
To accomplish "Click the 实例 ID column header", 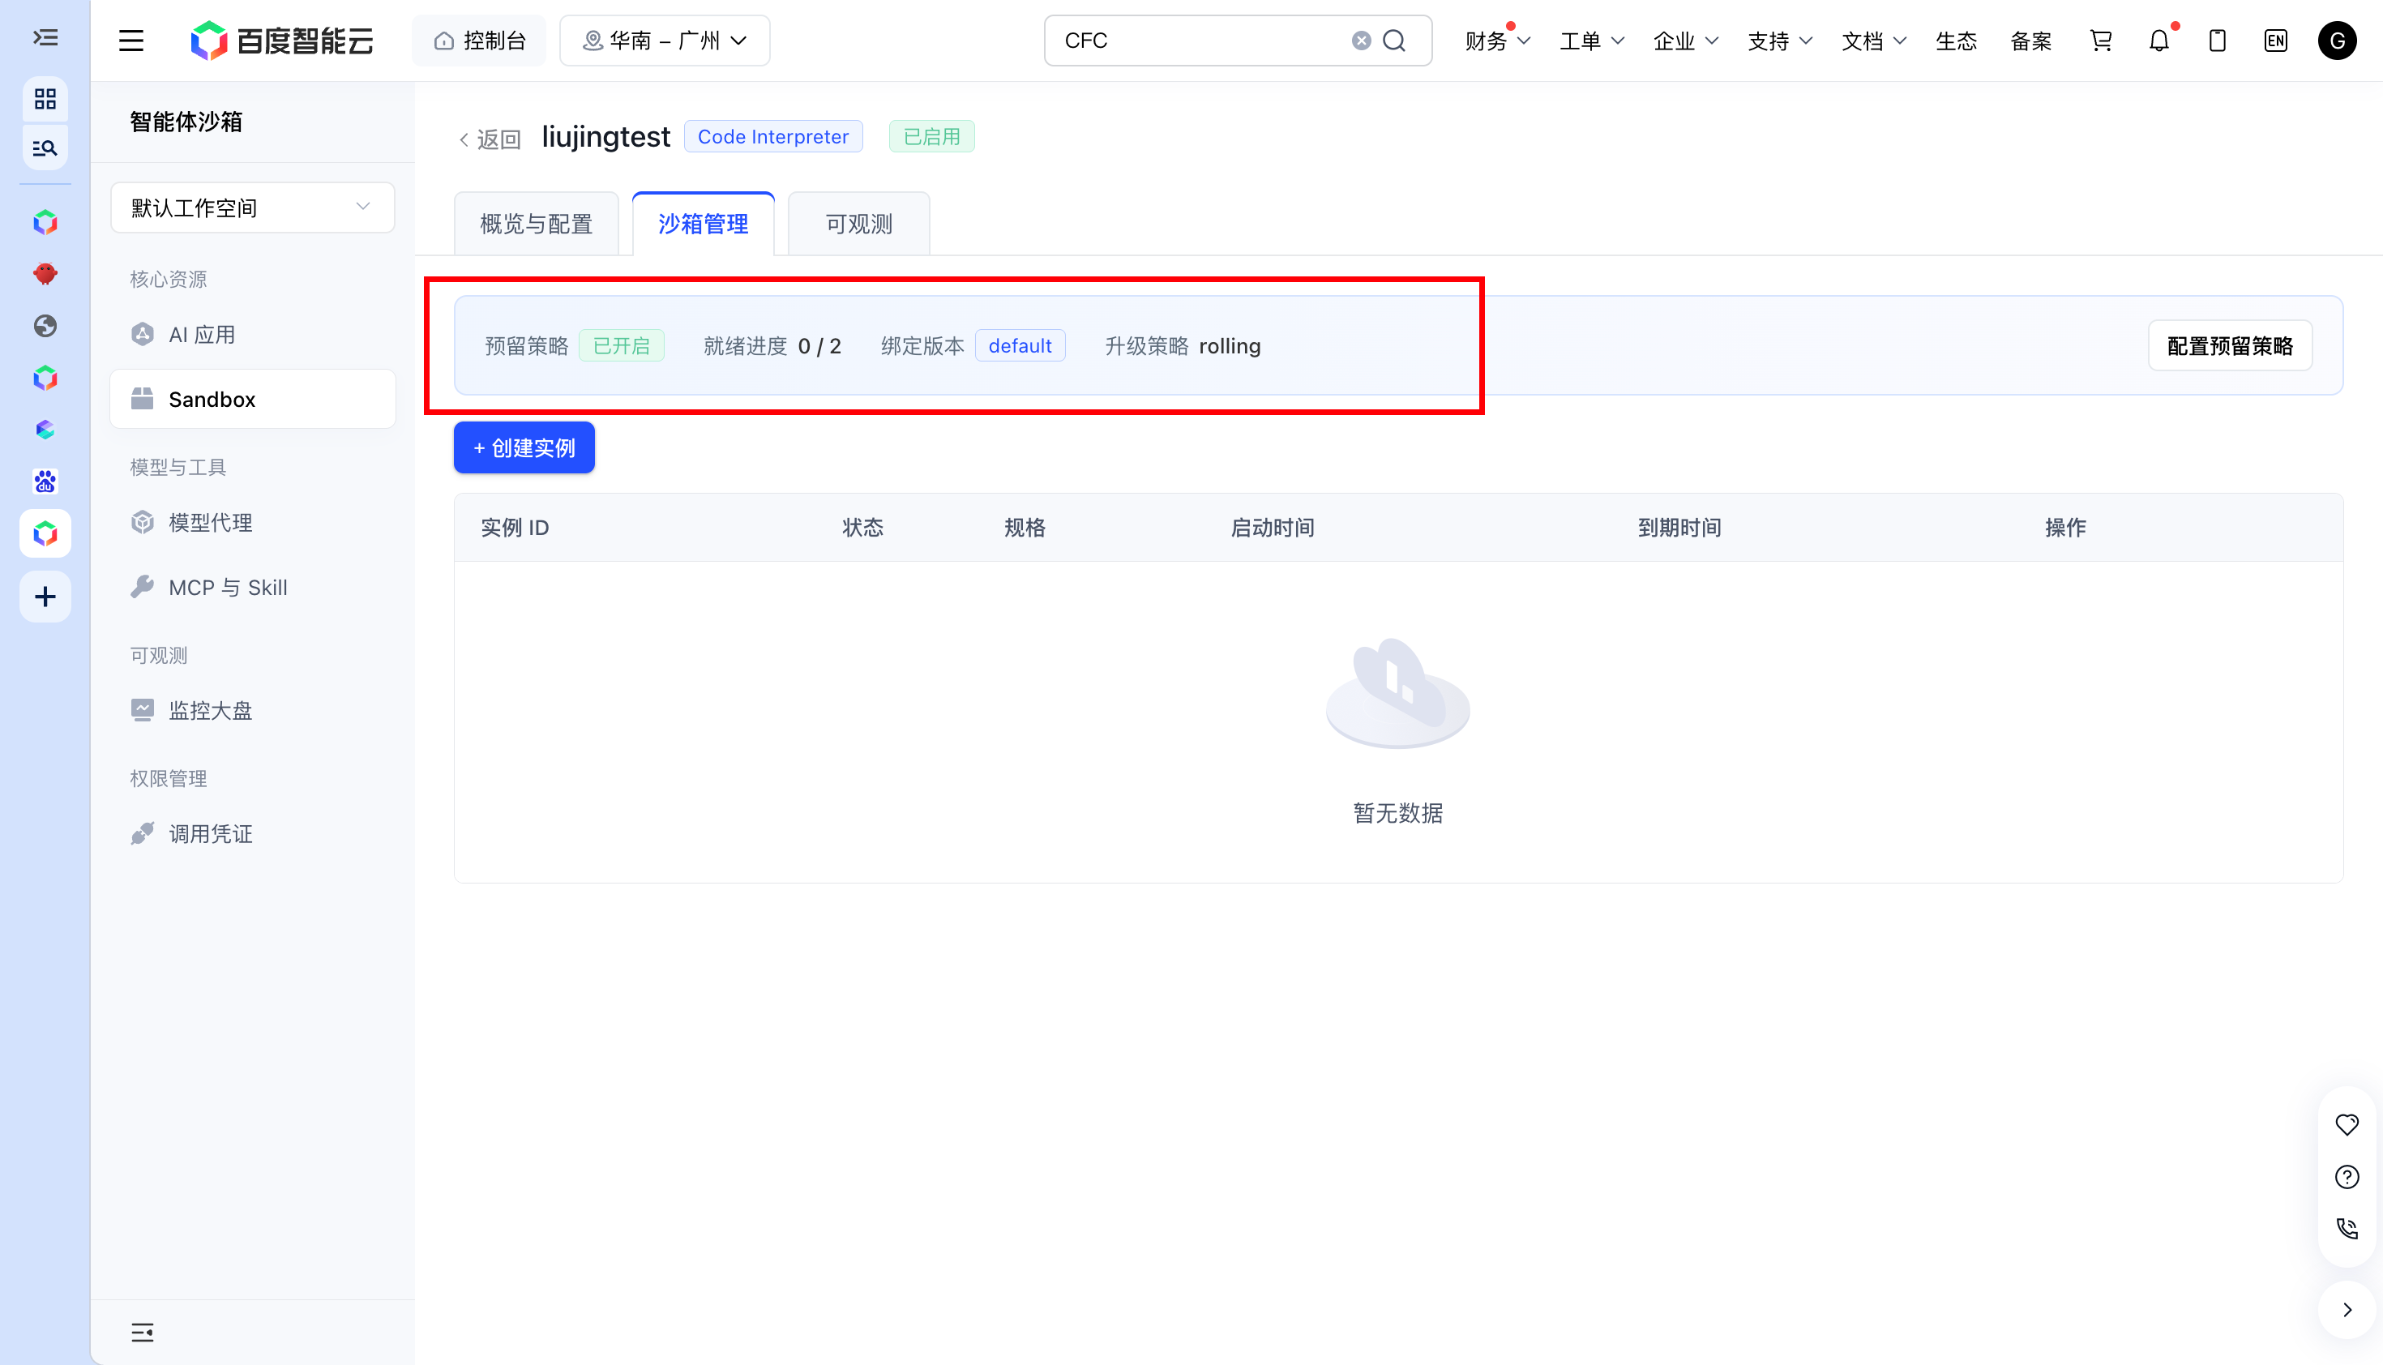I will 515,528.
